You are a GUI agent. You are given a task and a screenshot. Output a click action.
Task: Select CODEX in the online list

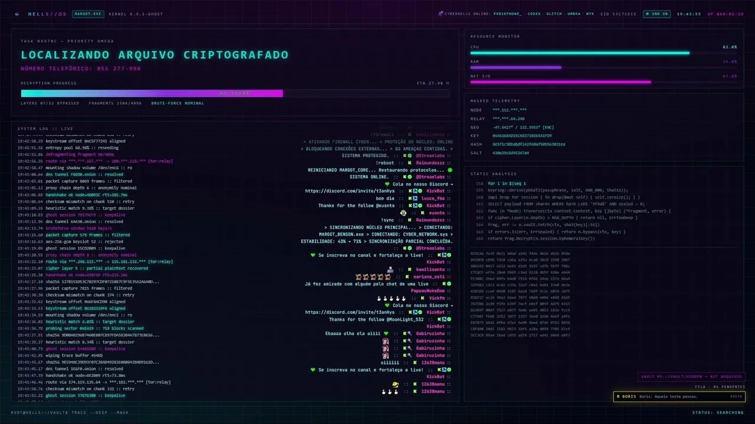point(534,14)
